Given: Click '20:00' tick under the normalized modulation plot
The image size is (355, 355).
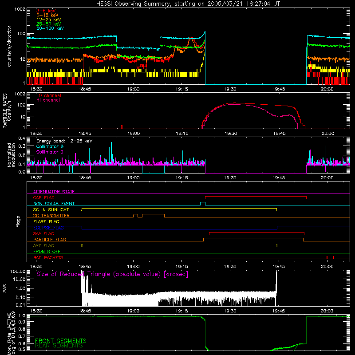Looking at the screenshot, I should pos(327,178).
